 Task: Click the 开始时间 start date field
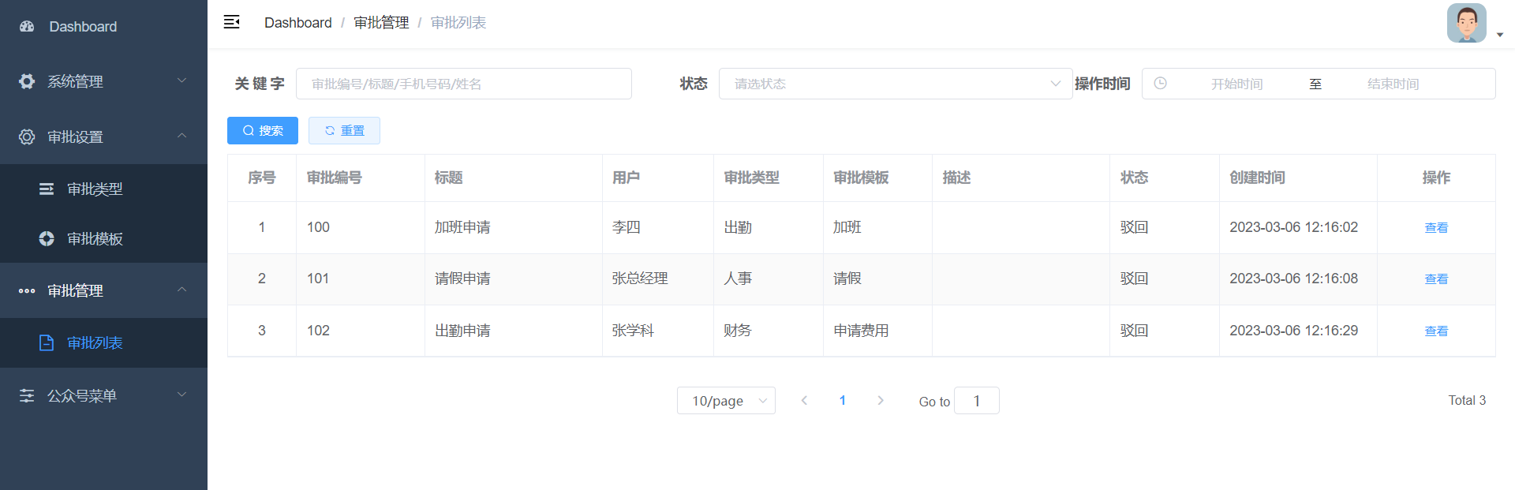click(x=1236, y=84)
